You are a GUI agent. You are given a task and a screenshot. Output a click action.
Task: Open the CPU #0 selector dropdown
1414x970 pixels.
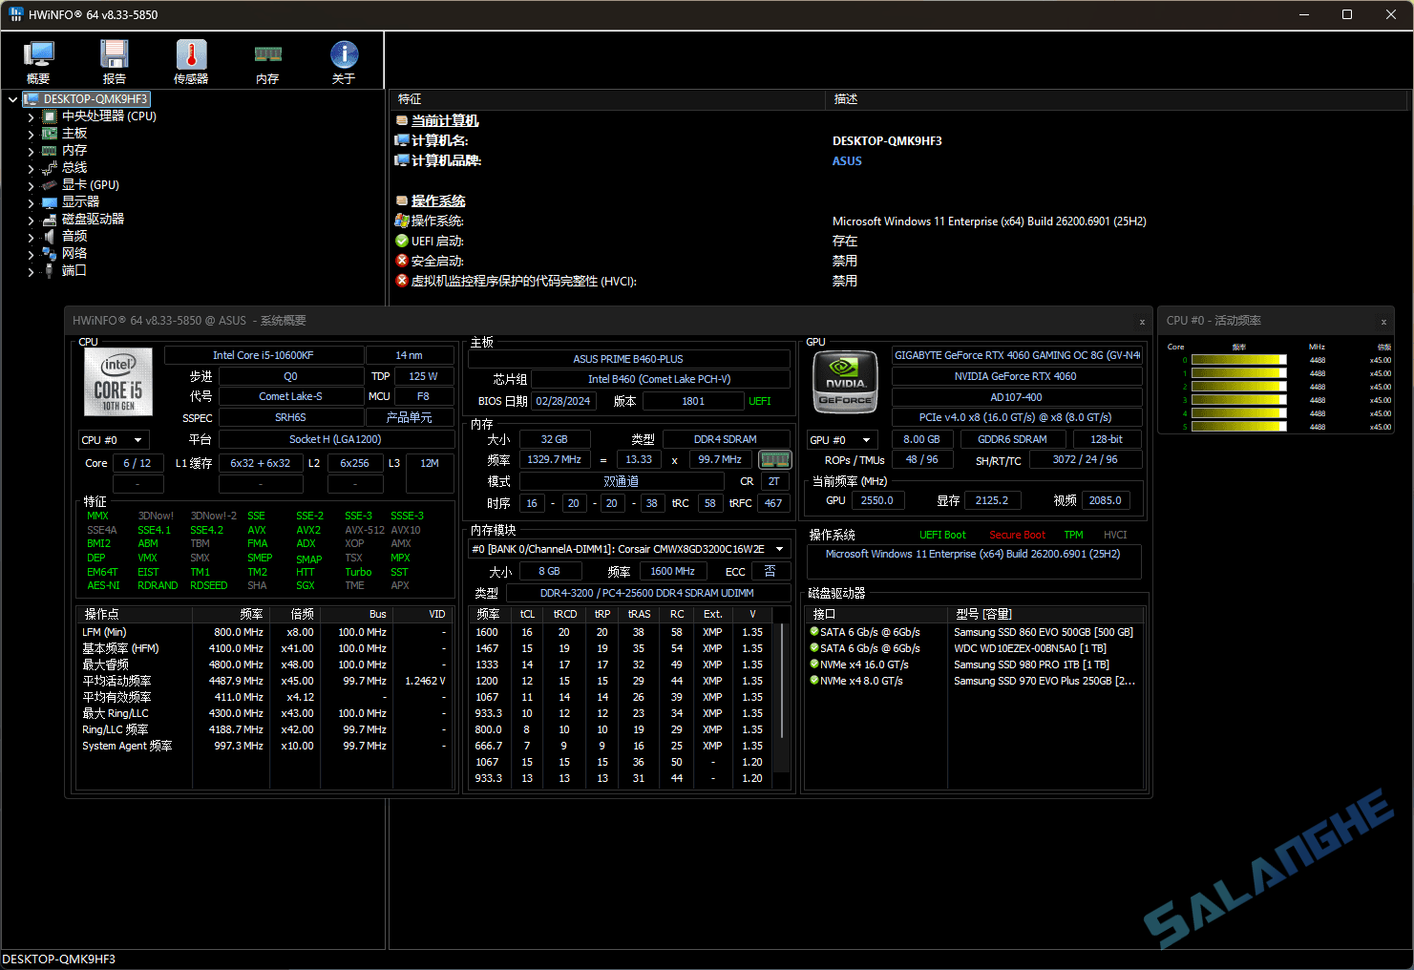tap(113, 440)
